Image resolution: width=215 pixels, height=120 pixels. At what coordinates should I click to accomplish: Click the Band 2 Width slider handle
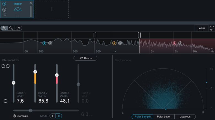click(35, 72)
